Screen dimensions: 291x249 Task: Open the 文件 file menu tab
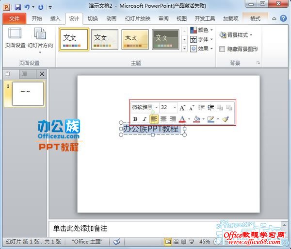[15, 19]
